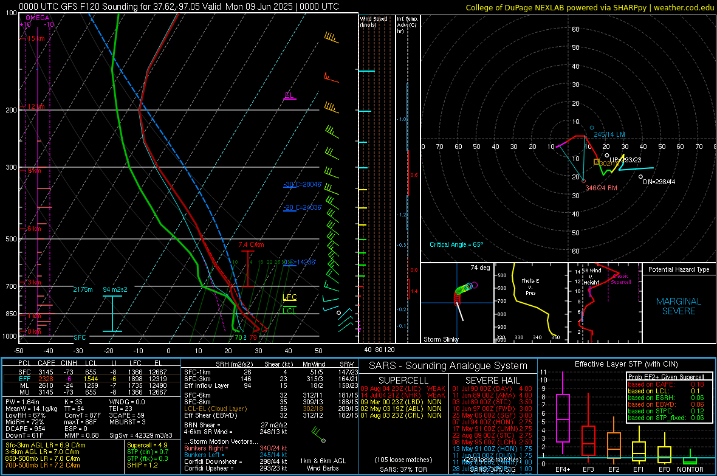Select the SEVERE HAIL column heading

492,381
